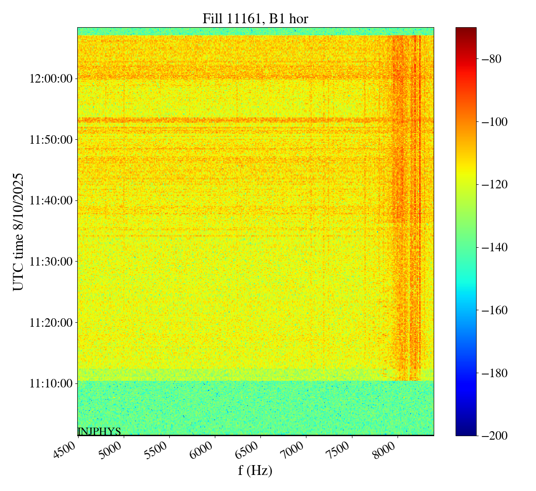The height and width of the screenshot is (491, 536).
Task: Select the 11:40:00 time tick label
Action: [50, 200]
